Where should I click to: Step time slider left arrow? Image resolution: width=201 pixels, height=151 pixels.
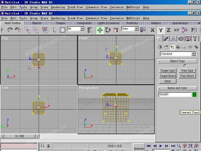[x=2, y=136]
